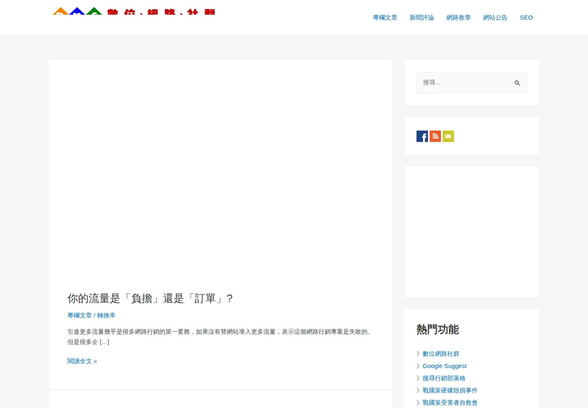Open the 轉換率 category link

(x=106, y=315)
